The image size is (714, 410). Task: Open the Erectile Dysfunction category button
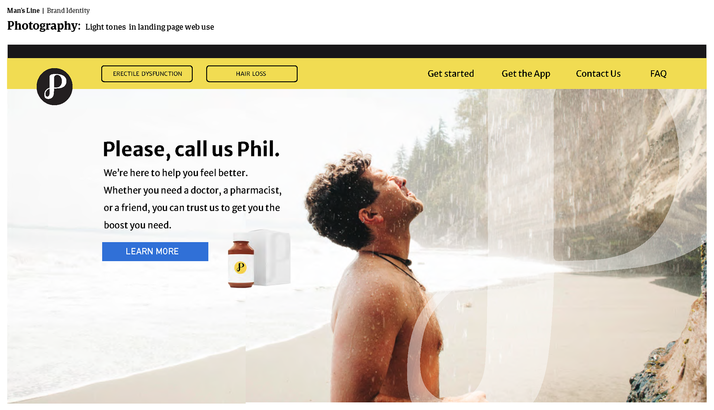(x=147, y=74)
